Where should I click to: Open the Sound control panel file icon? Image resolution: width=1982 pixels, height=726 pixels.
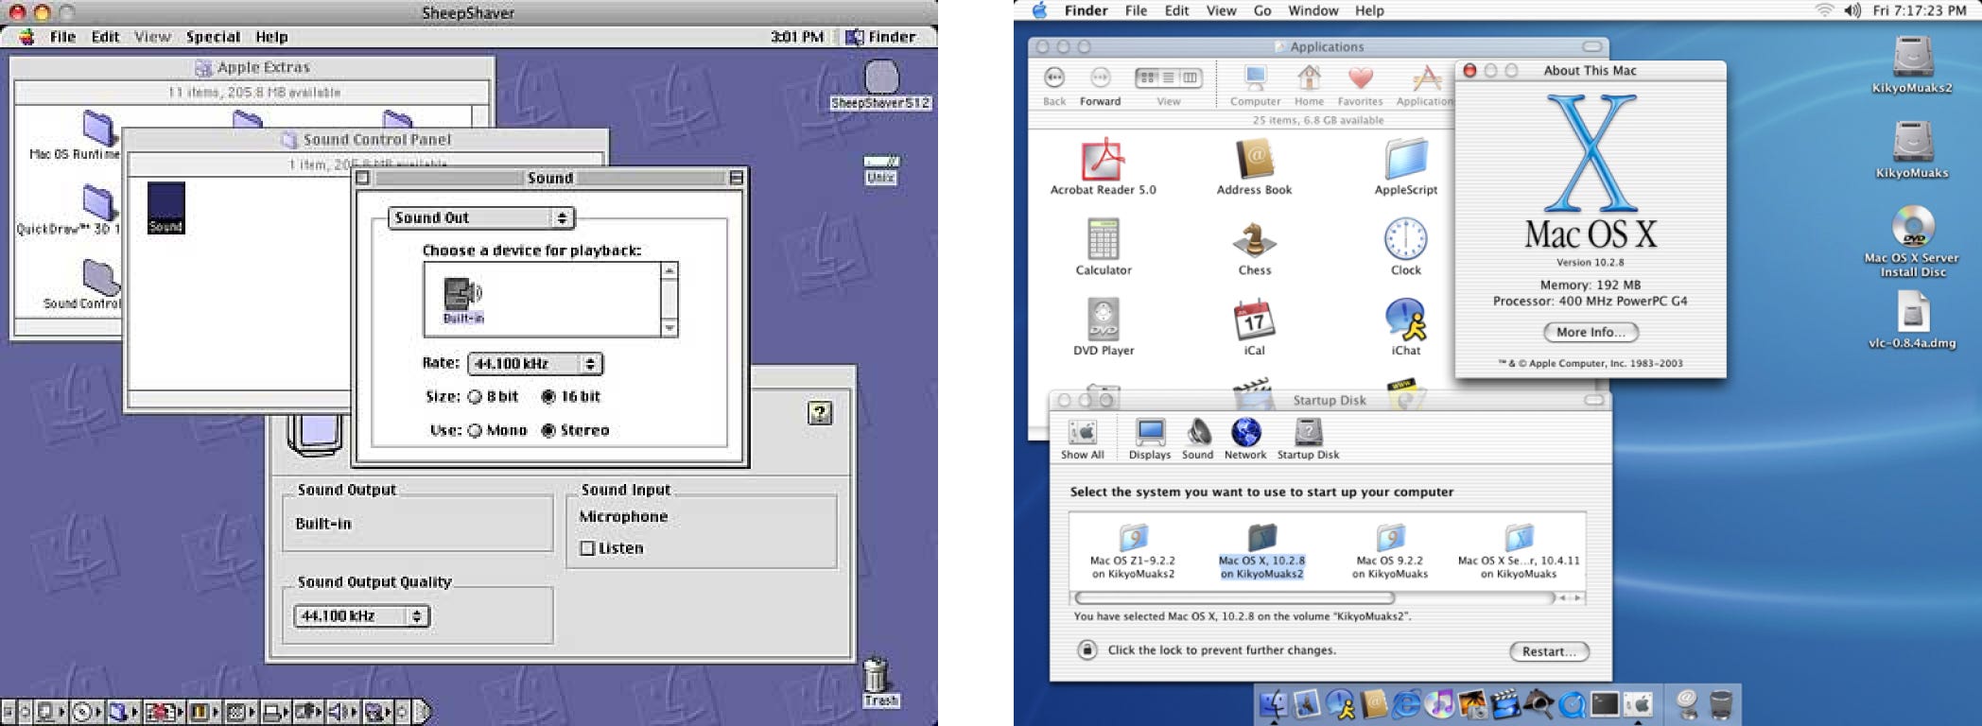tap(166, 207)
